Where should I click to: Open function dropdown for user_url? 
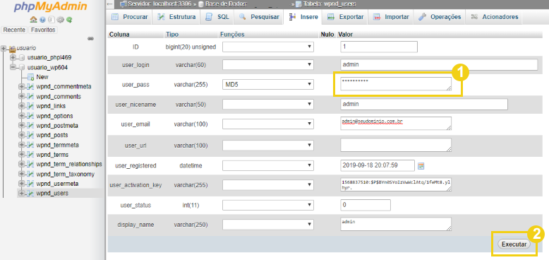[x=268, y=146]
